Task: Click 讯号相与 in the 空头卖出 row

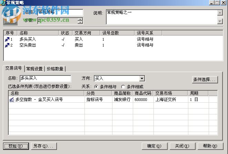Action: coord(145,45)
